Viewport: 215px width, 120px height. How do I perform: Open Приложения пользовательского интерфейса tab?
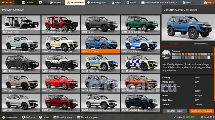pyautogui.click(x=160, y=2)
